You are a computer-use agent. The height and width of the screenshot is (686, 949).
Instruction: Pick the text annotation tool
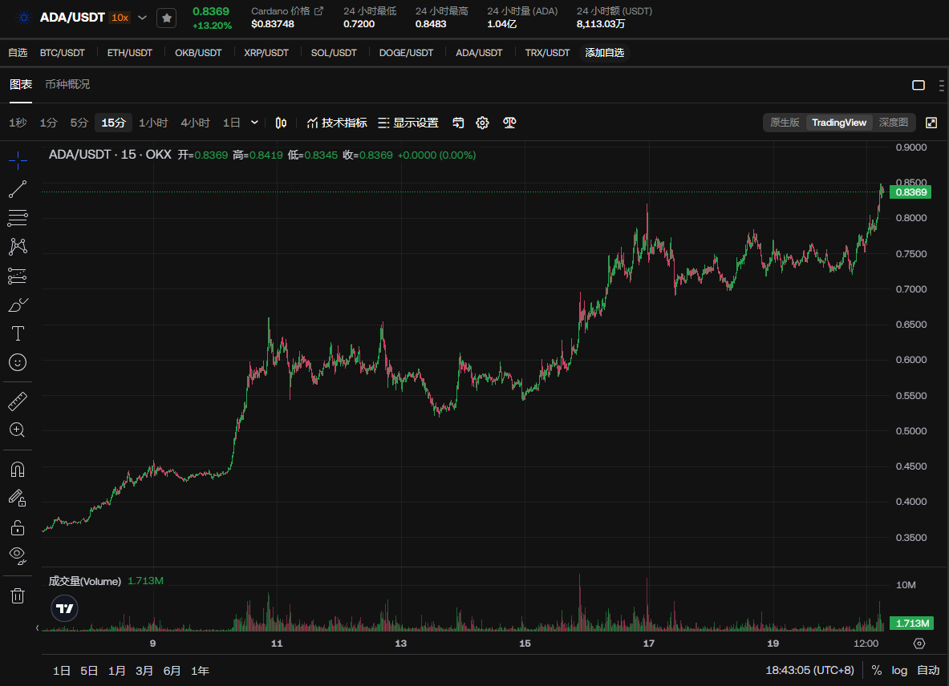(18, 333)
